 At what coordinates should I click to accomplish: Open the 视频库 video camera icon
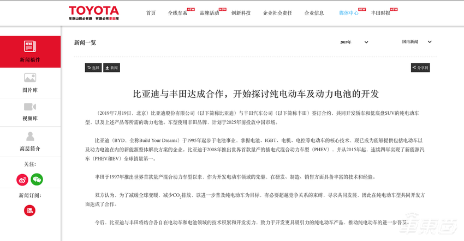pos(30,107)
